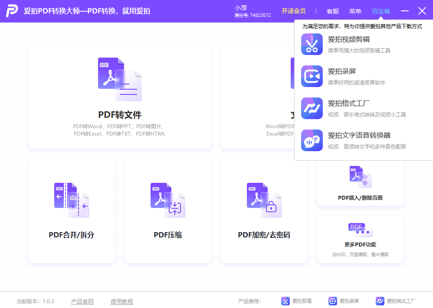Screen dimensions: 433x308
Task: Click 开通会员 to subscribe
Action: point(294,11)
